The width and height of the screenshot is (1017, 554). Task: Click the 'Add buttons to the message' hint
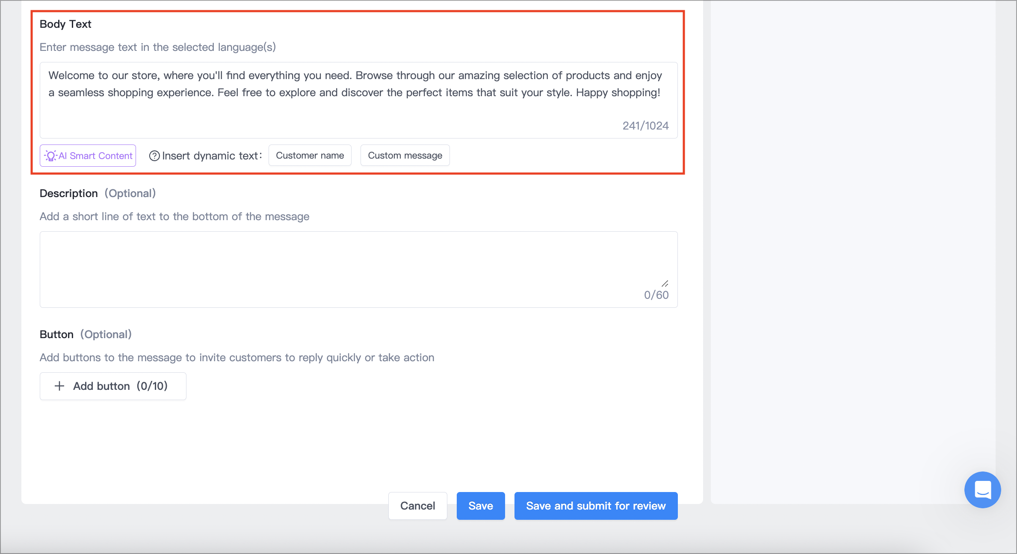[x=237, y=357]
